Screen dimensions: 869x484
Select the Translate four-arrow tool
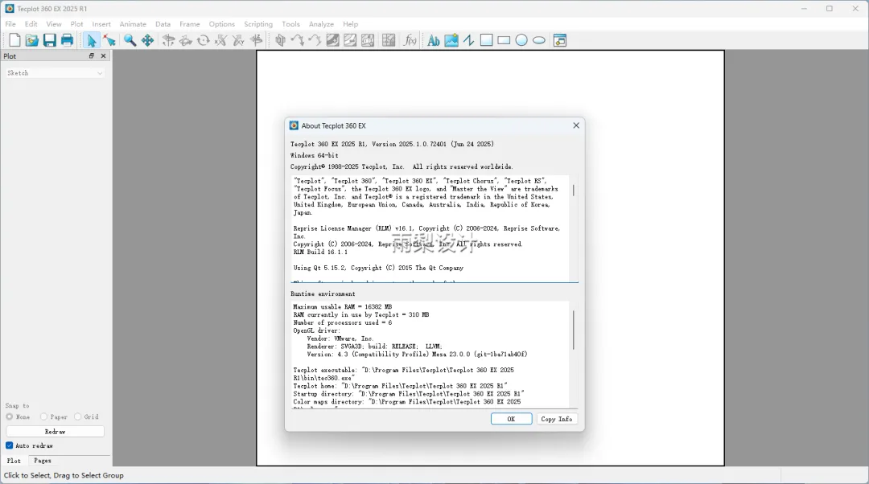[x=147, y=40]
